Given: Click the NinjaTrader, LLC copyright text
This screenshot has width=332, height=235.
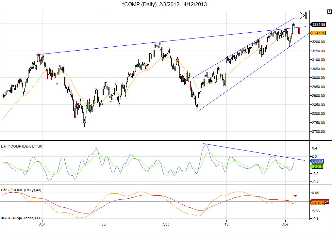Looking at the screenshot, I should pos(21,218).
